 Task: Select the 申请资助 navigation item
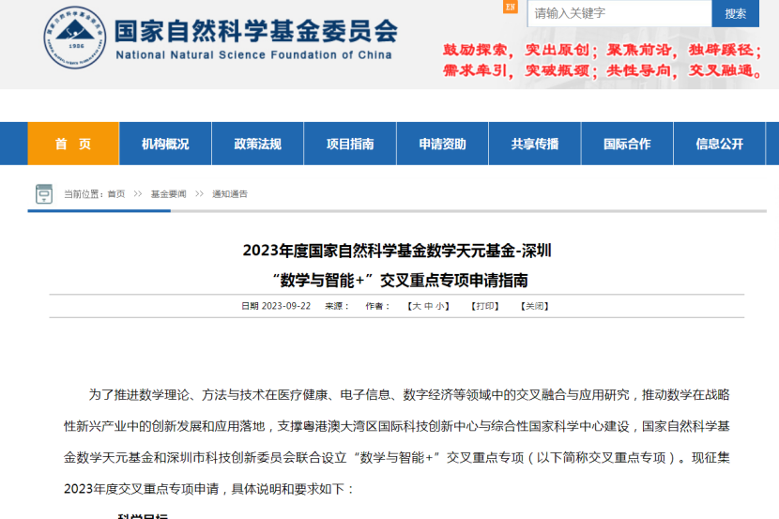click(x=442, y=144)
